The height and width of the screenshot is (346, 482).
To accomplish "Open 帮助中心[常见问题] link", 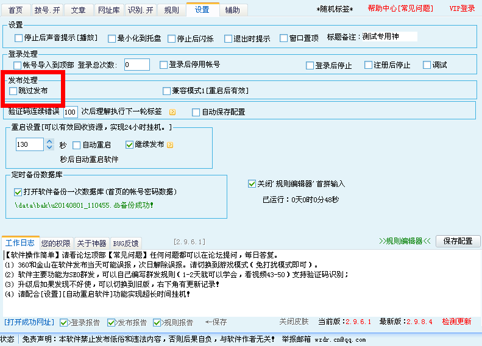I will click(x=400, y=9).
